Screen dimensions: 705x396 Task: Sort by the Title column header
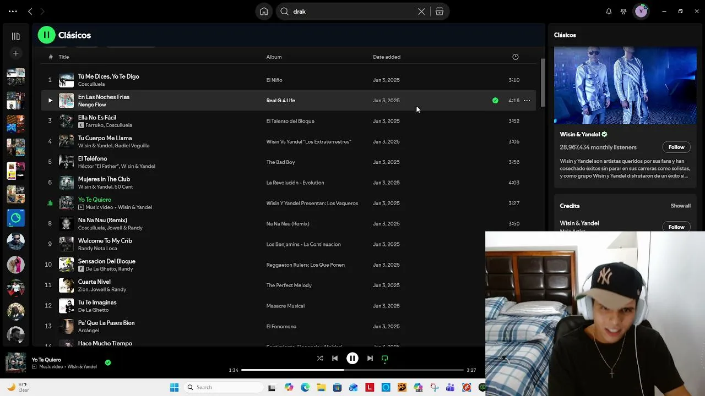tap(64, 57)
